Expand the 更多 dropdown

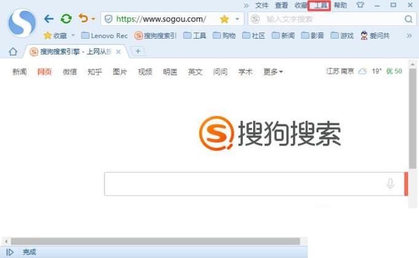pyautogui.click(x=273, y=72)
